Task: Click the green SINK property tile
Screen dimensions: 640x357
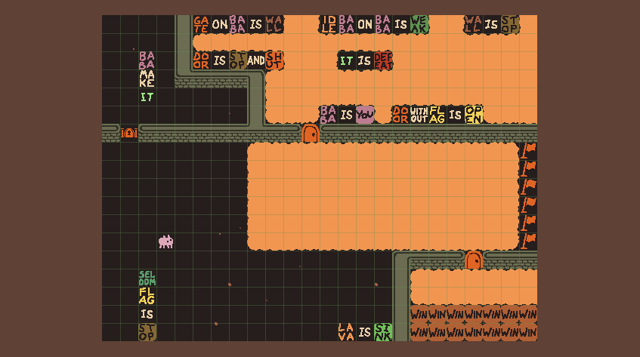Action: tap(383, 332)
